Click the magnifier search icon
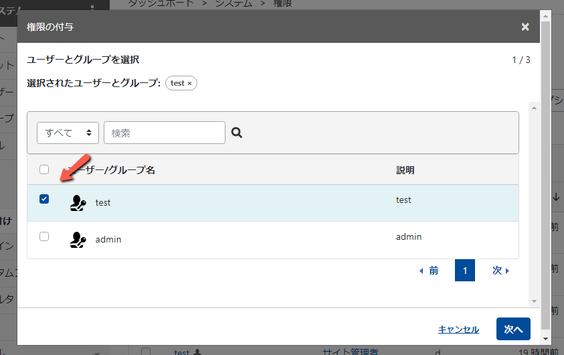The width and height of the screenshot is (564, 355). click(x=237, y=133)
